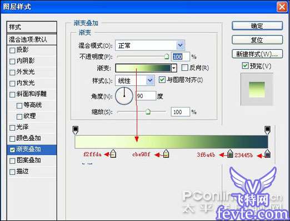Uncheck the 渐变叠加 checkbox
This screenshot has height=221, width=290.
(x=12, y=150)
